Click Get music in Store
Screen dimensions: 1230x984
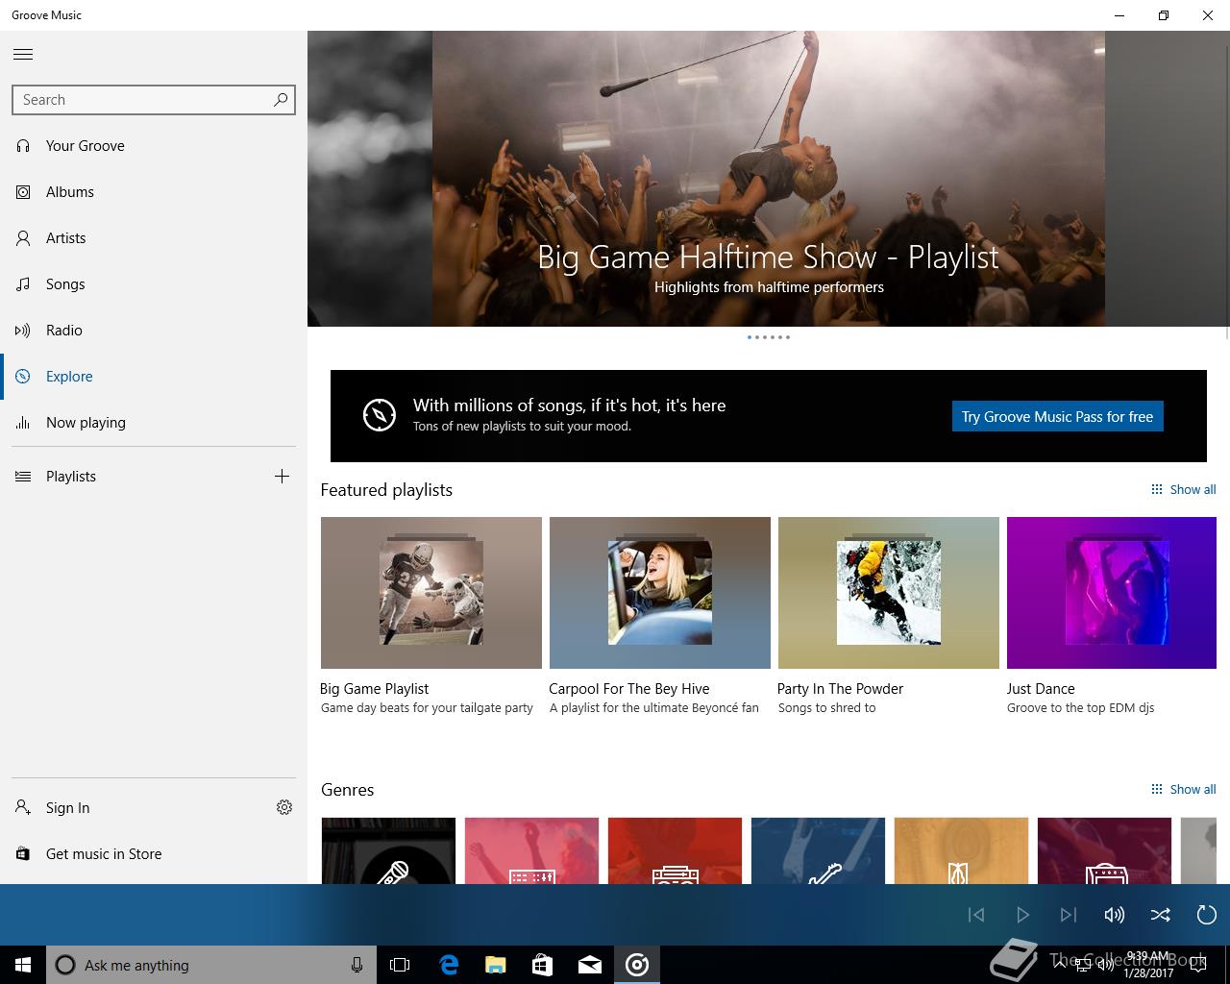pos(154,854)
